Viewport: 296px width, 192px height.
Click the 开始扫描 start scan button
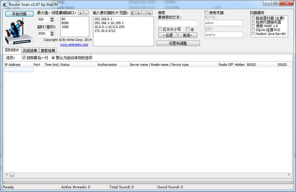pos(19,14)
